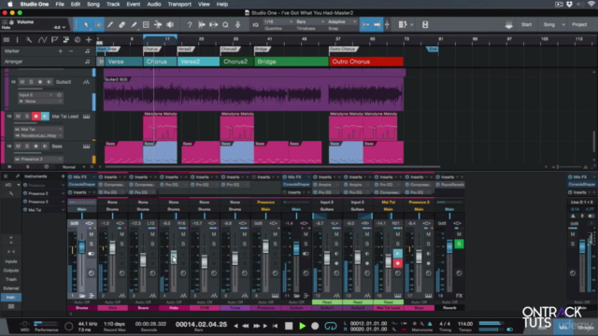Switch to the Project page button
The width and height of the screenshot is (598, 336).
tap(579, 25)
